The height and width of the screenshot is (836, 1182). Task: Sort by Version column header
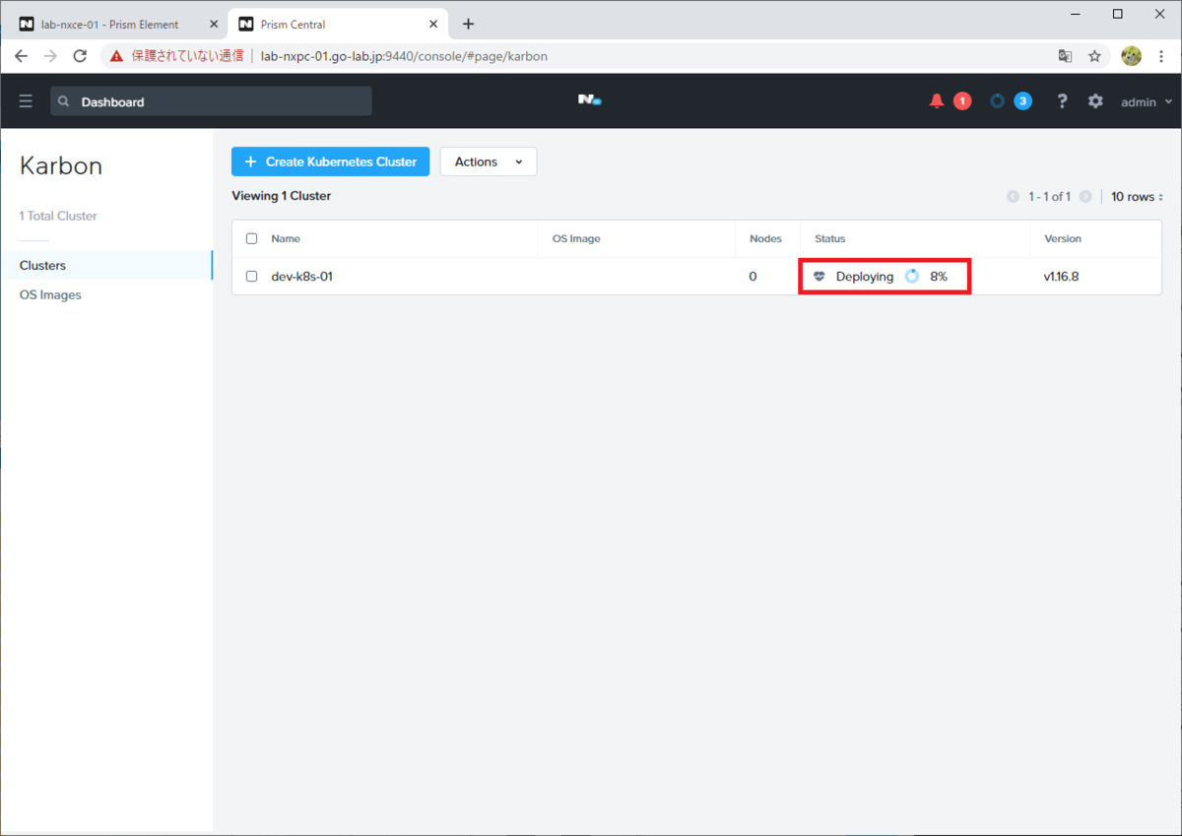click(x=1063, y=238)
